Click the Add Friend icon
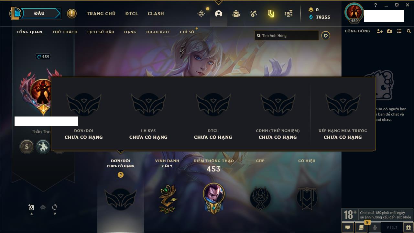This screenshot has height=233, width=414. (x=380, y=31)
